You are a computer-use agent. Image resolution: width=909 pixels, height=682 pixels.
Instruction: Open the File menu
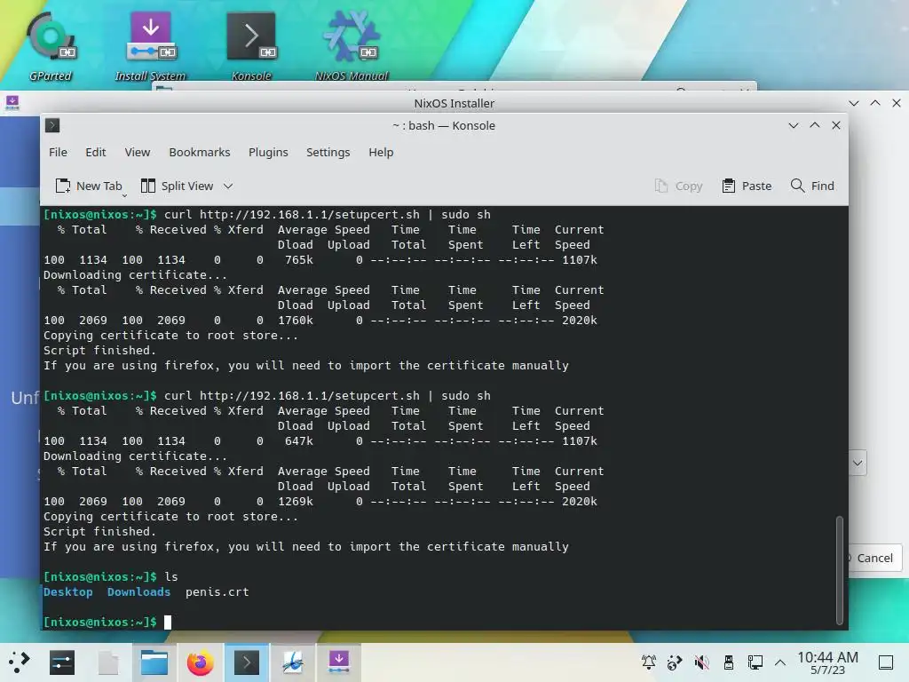58,152
